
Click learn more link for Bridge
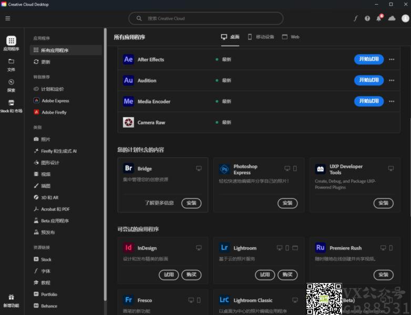coord(159,203)
